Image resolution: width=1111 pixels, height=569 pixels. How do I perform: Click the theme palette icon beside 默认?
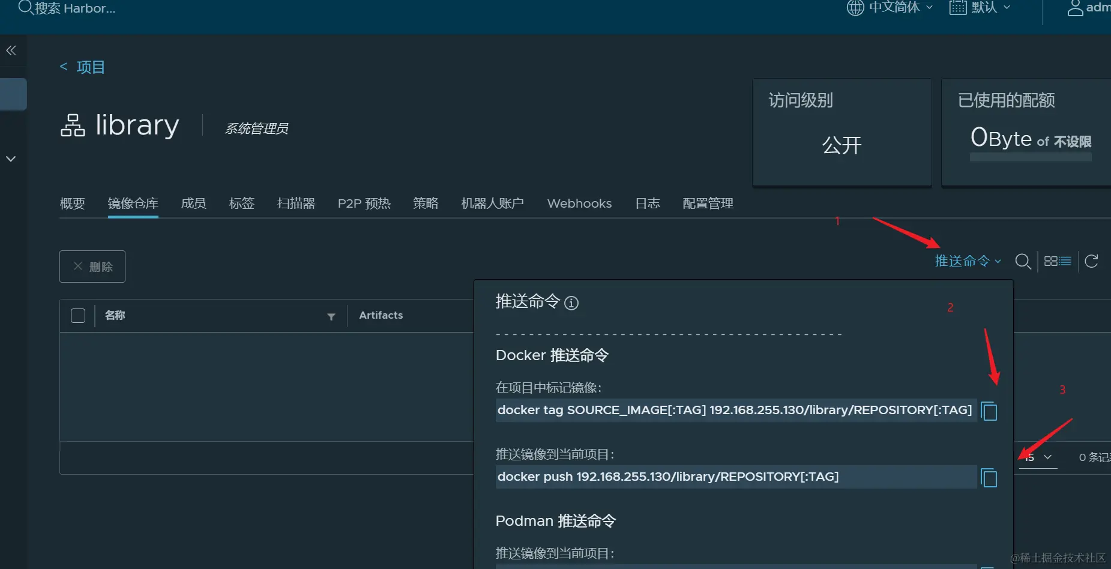[x=958, y=8]
